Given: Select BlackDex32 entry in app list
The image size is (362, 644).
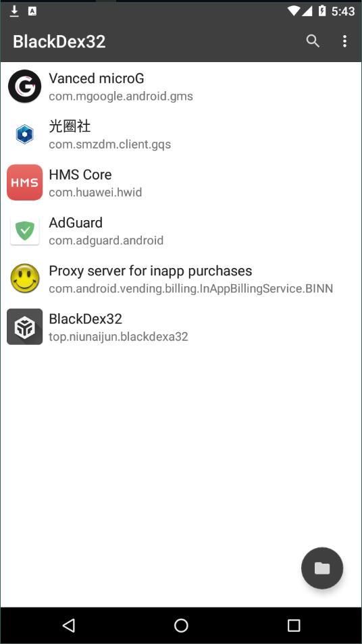Looking at the screenshot, I should [181, 327].
